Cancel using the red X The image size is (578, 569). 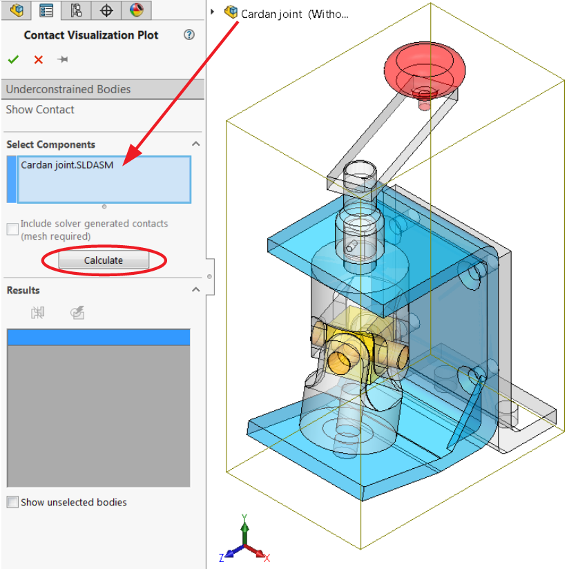[38, 59]
